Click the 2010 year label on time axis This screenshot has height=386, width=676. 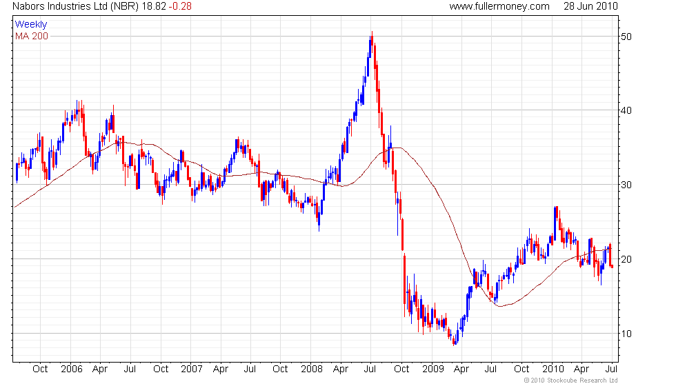(x=553, y=369)
